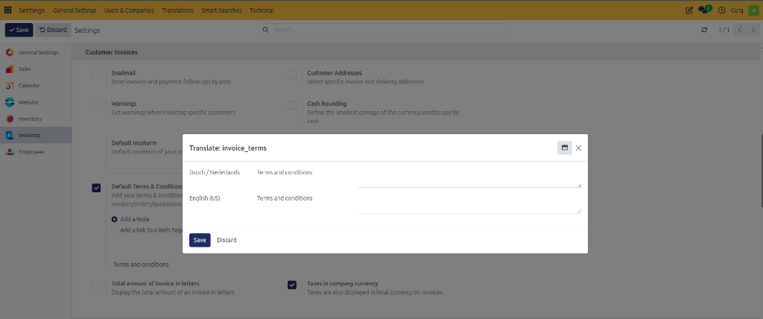The width and height of the screenshot is (763, 319).
Task: Click into the Dutch translation text field
Action: click(x=469, y=178)
